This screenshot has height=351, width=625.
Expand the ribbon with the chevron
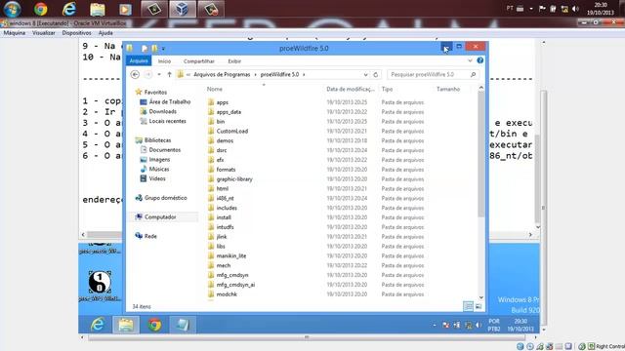[x=470, y=60]
